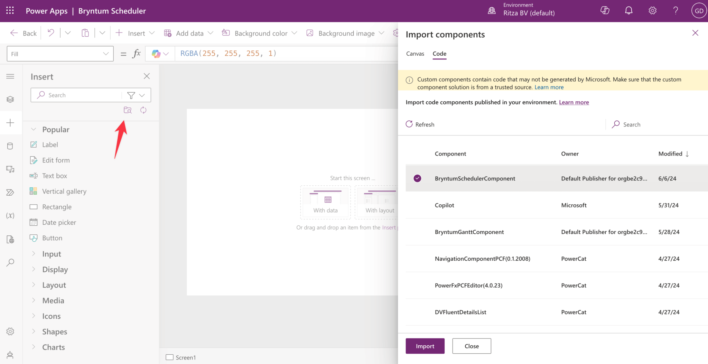708x364 pixels.
Task: Expand the Icons category
Action: (34, 316)
